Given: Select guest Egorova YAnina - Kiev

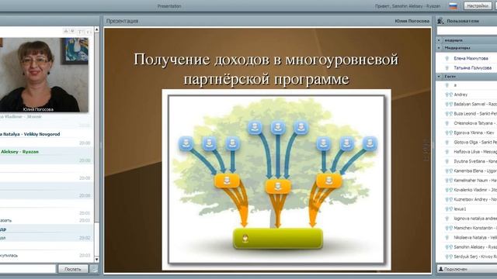Looking at the screenshot, I should [474, 133].
